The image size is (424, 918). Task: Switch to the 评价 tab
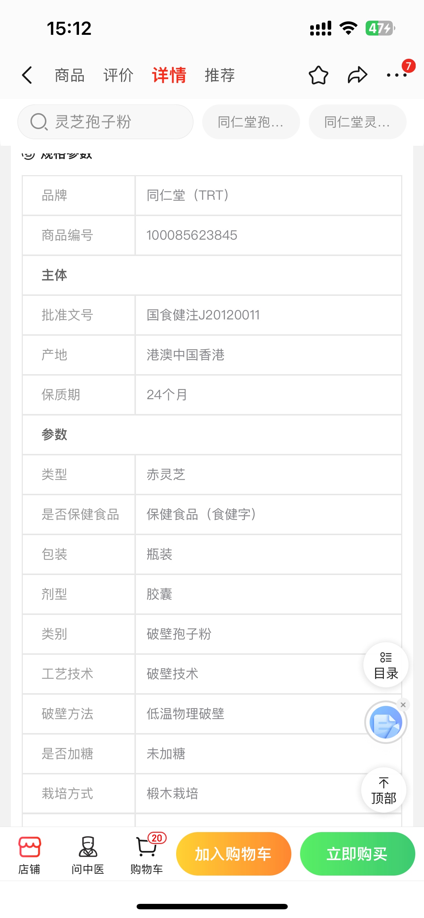tap(118, 75)
